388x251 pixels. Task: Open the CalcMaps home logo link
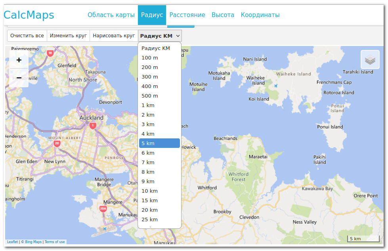(x=29, y=15)
